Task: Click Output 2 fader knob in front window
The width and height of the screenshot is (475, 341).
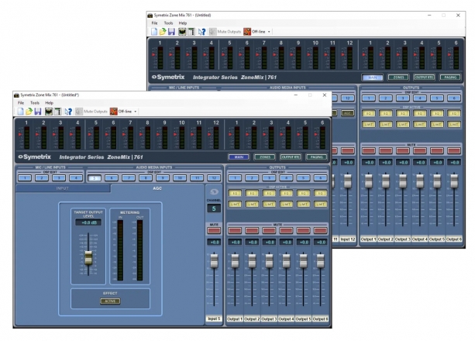Action: pos(252,261)
